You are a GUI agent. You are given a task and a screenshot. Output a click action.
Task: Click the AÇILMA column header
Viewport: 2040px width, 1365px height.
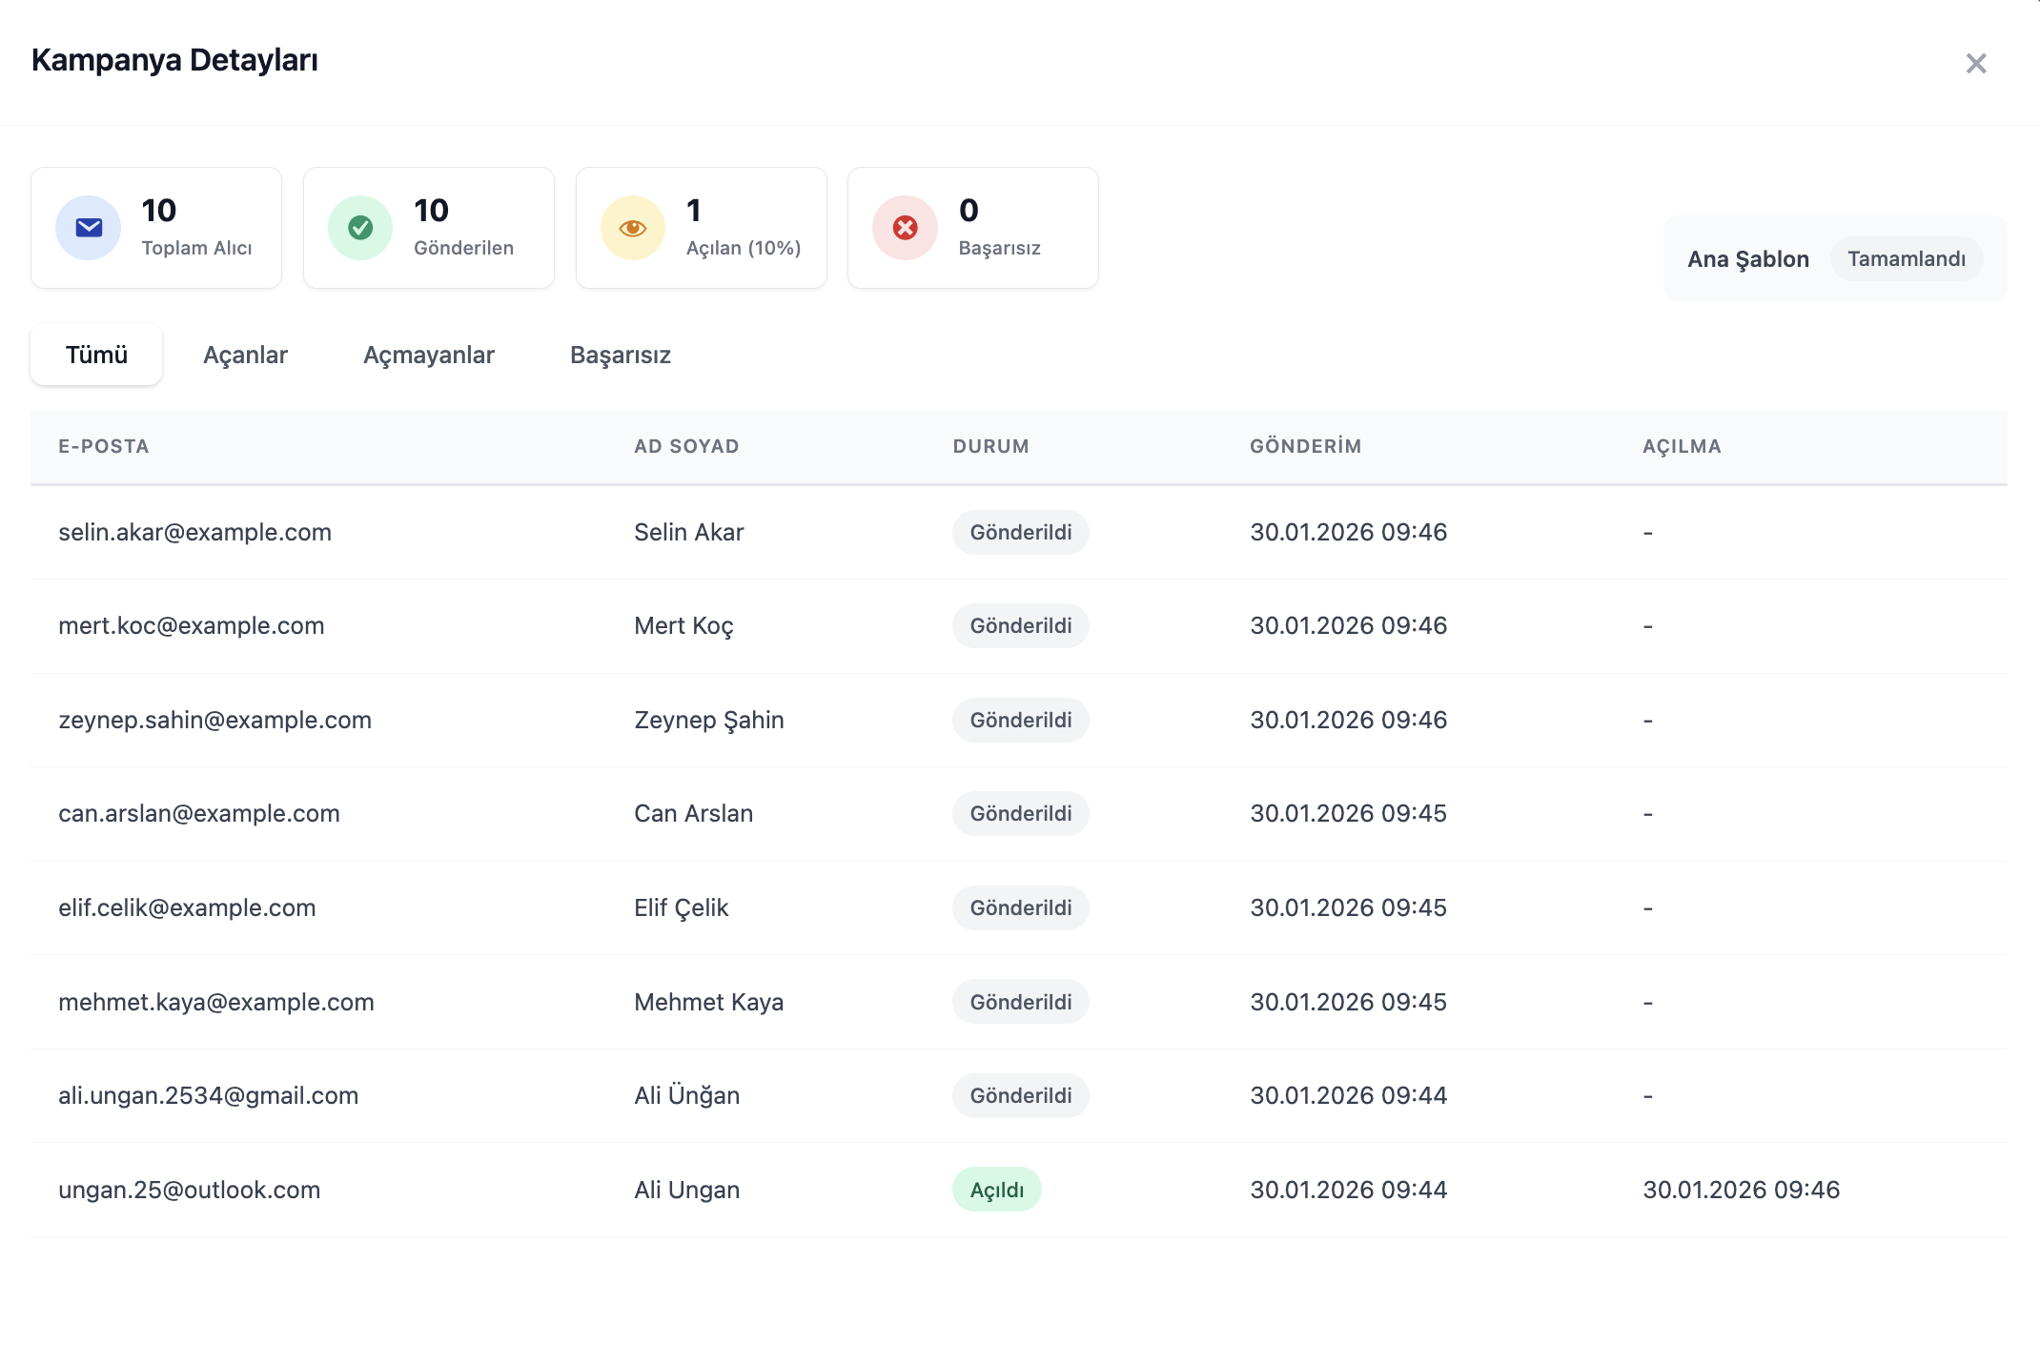click(1682, 446)
